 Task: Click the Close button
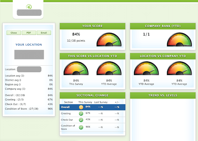[x=14, y=33]
